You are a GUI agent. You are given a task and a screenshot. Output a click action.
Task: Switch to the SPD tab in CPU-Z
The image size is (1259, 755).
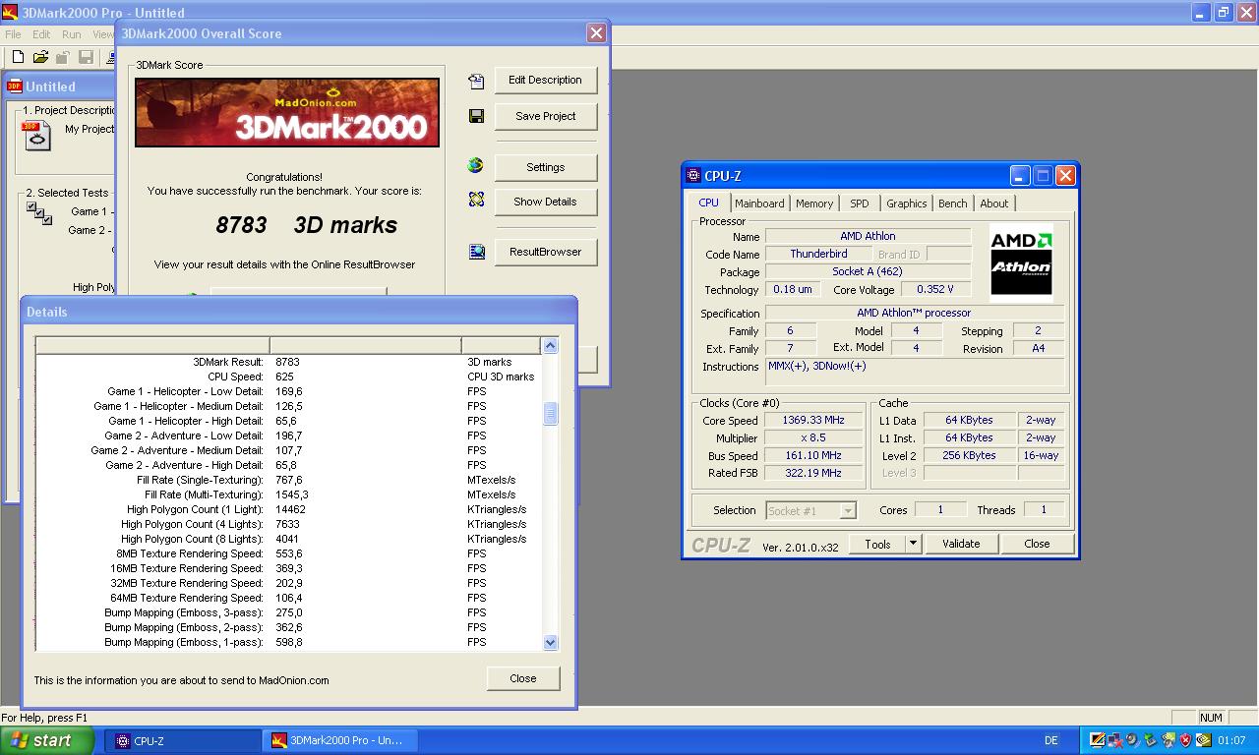tap(860, 203)
